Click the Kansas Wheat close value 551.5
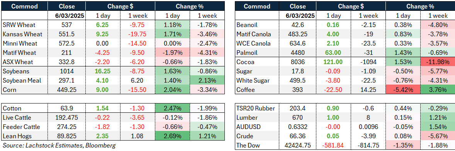This screenshot has height=151, width=455. (x=66, y=34)
